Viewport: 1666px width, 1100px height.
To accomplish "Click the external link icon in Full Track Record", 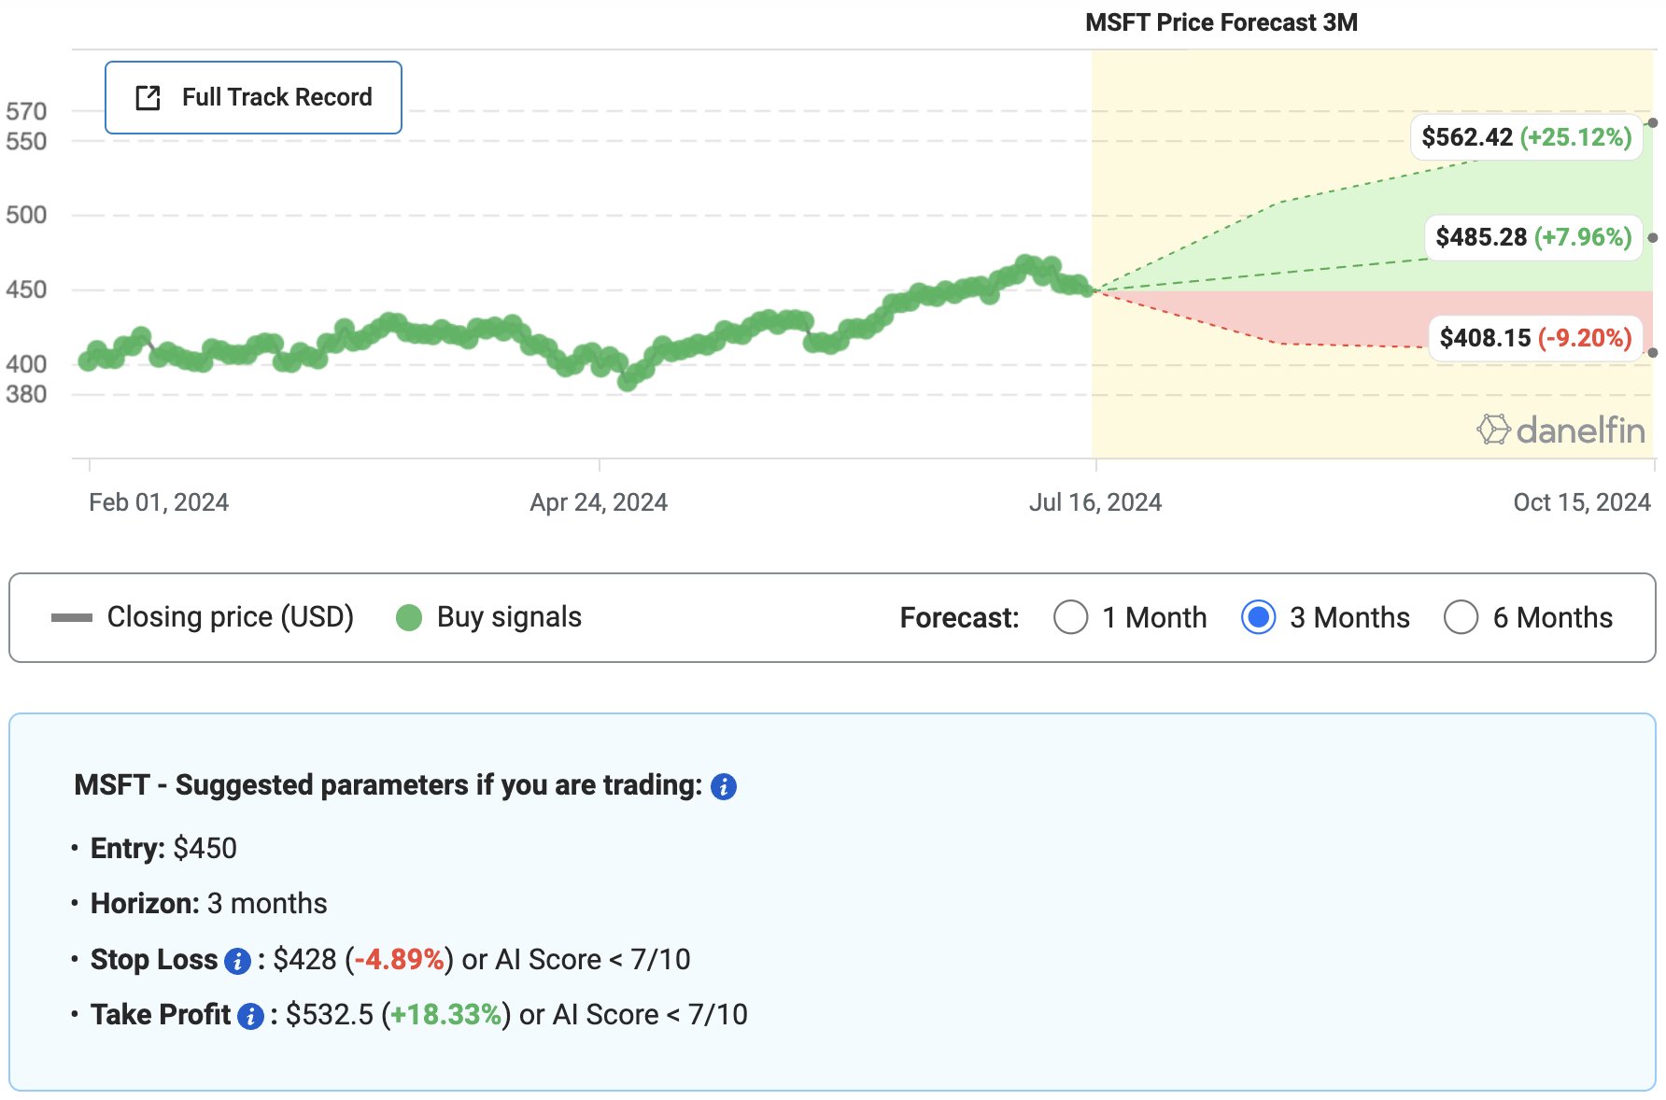I will (x=148, y=98).
